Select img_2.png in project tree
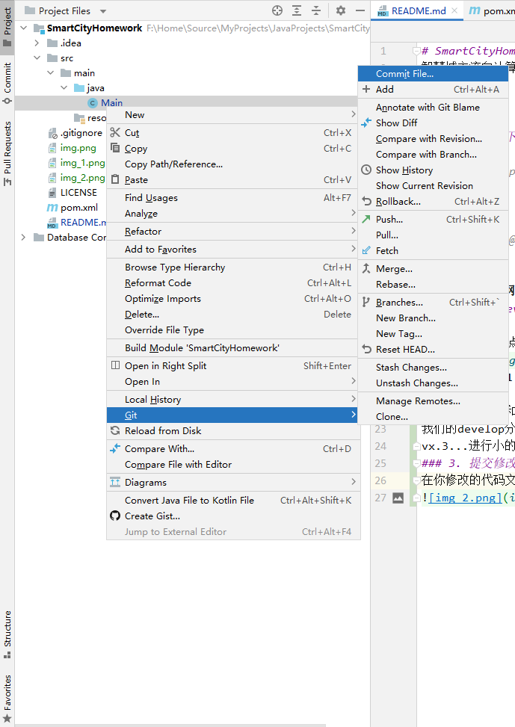Viewport: 515px width, 727px height. tap(82, 178)
